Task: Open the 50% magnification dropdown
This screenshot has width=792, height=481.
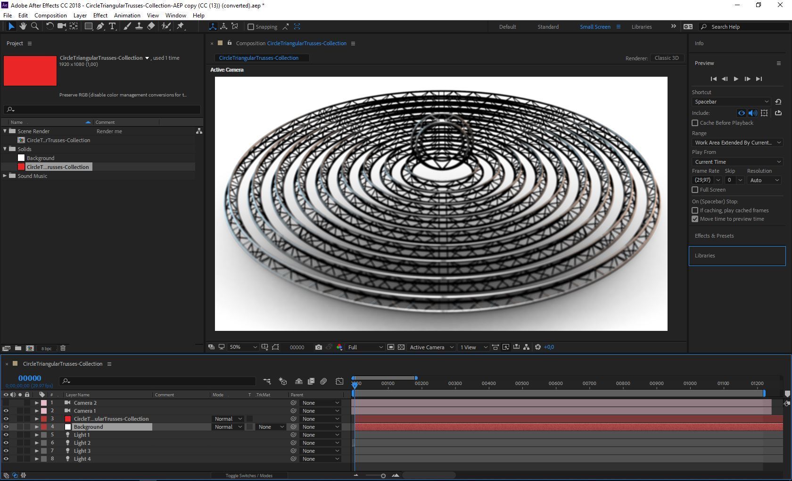Action: (243, 347)
